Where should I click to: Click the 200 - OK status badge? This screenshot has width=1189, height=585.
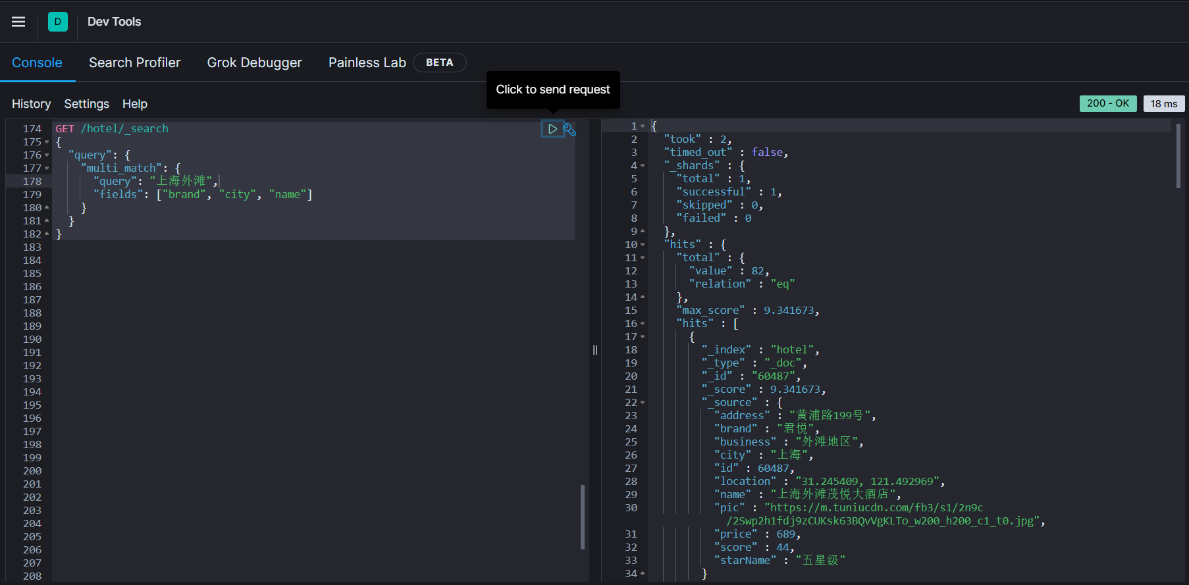[1107, 103]
